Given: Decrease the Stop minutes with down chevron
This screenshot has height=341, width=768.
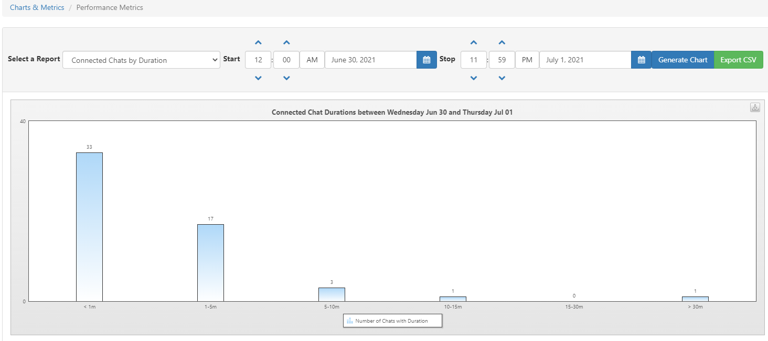Looking at the screenshot, I should click(502, 78).
